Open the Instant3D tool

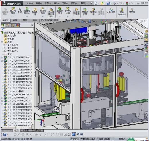pos(111,11)
